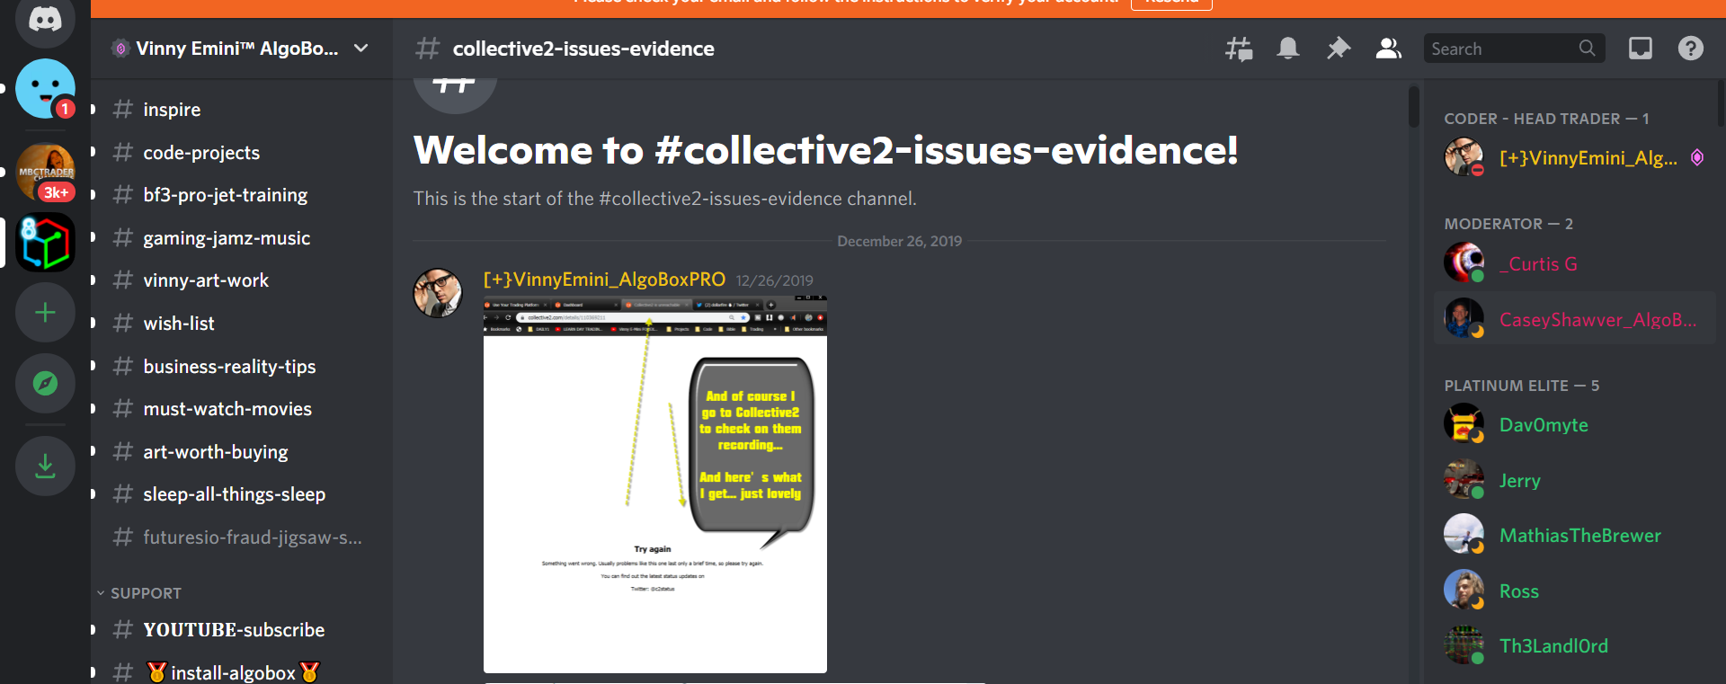Click VinnyEmini_AlgoBoxPRO message author name

pos(604,280)
